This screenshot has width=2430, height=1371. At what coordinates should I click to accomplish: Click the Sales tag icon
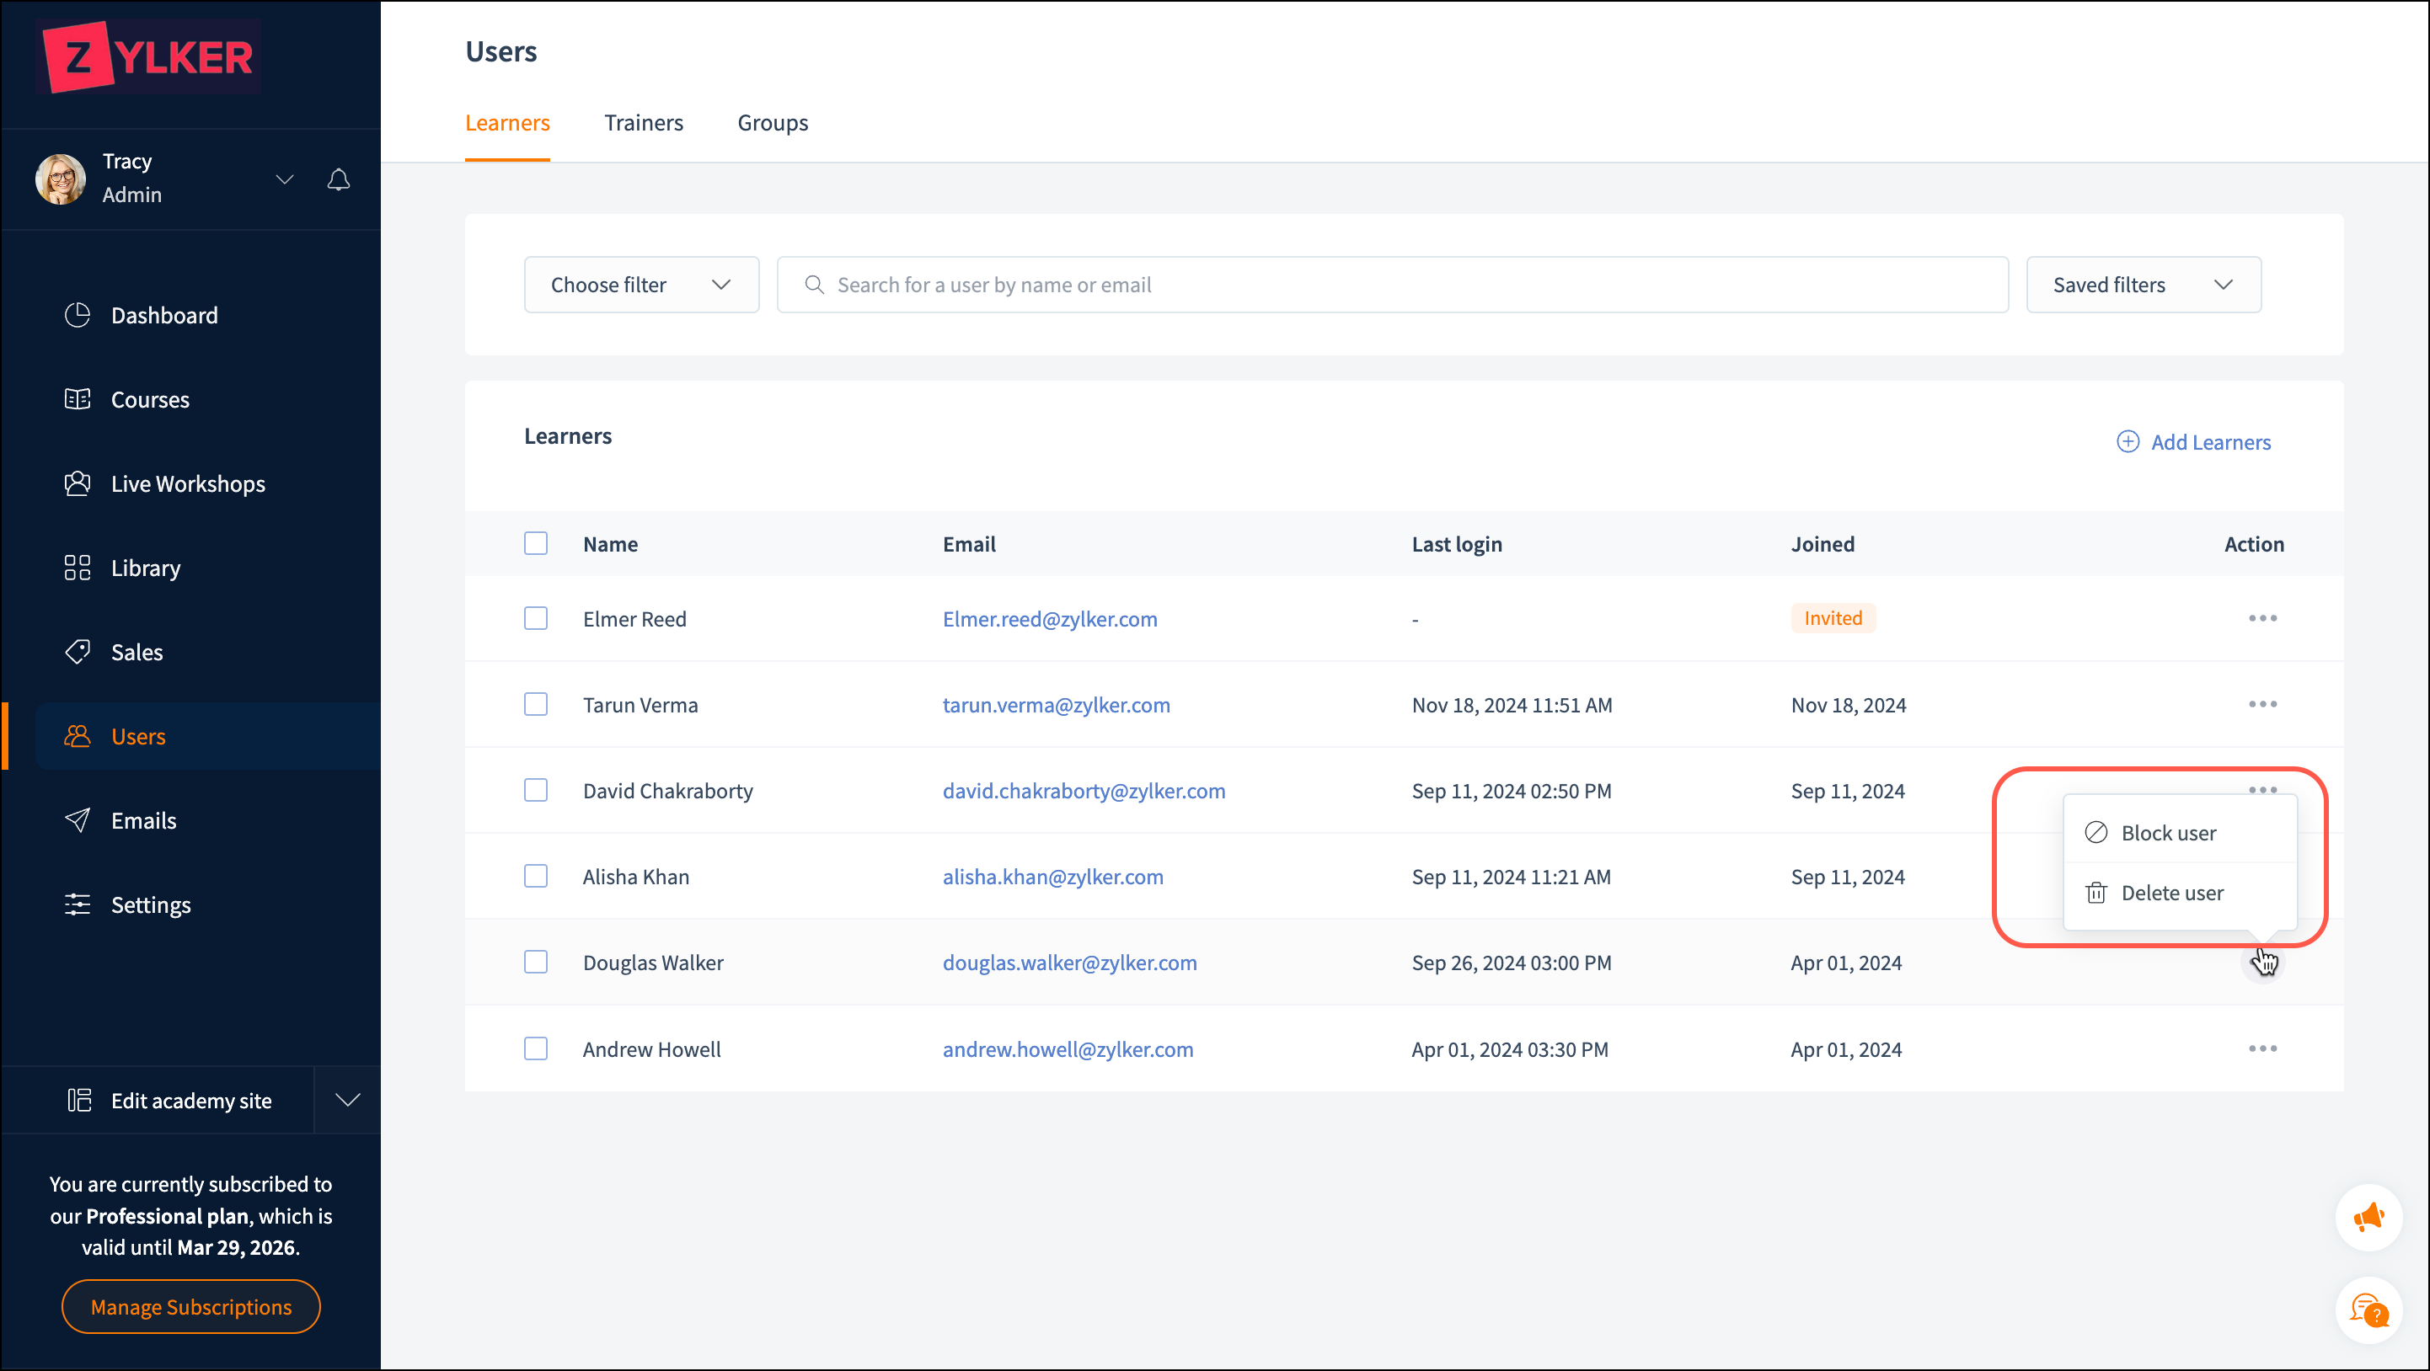click(x=78, y=652)
